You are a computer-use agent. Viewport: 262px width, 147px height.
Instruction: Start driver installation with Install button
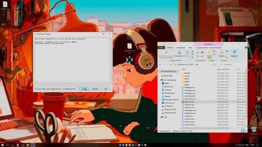click(x=84, y=89)
